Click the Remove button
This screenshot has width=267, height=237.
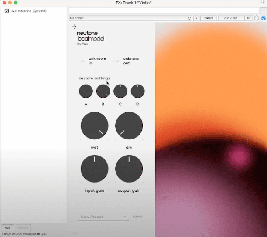23,228
